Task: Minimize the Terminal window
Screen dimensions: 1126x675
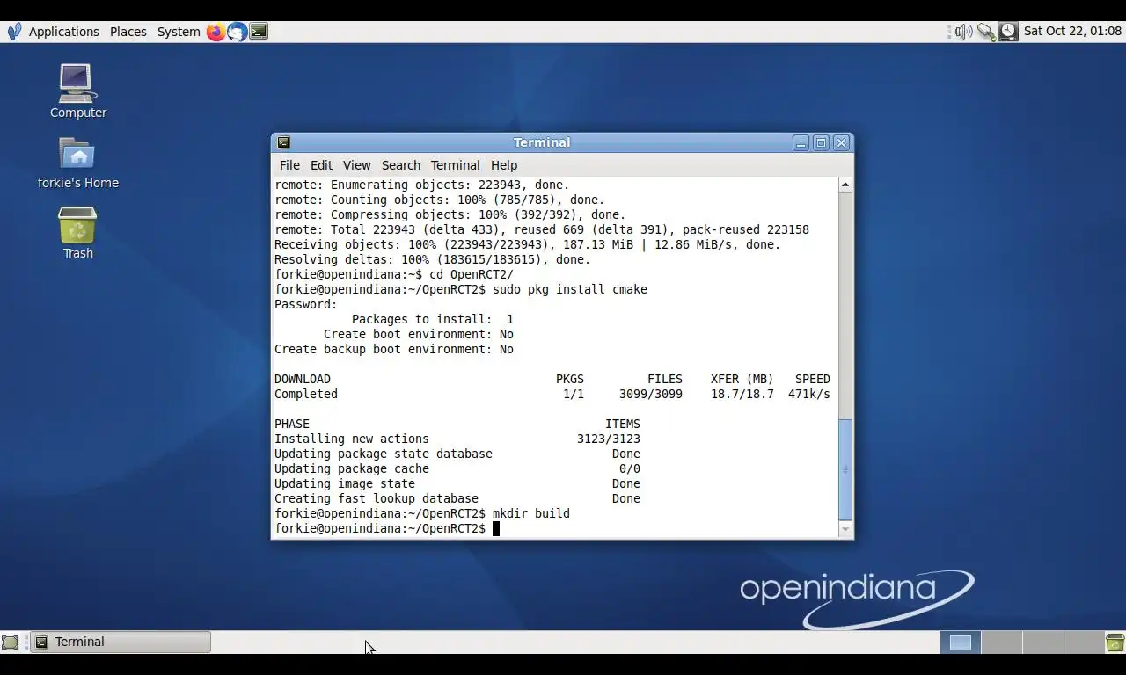Action: point(801,142)
